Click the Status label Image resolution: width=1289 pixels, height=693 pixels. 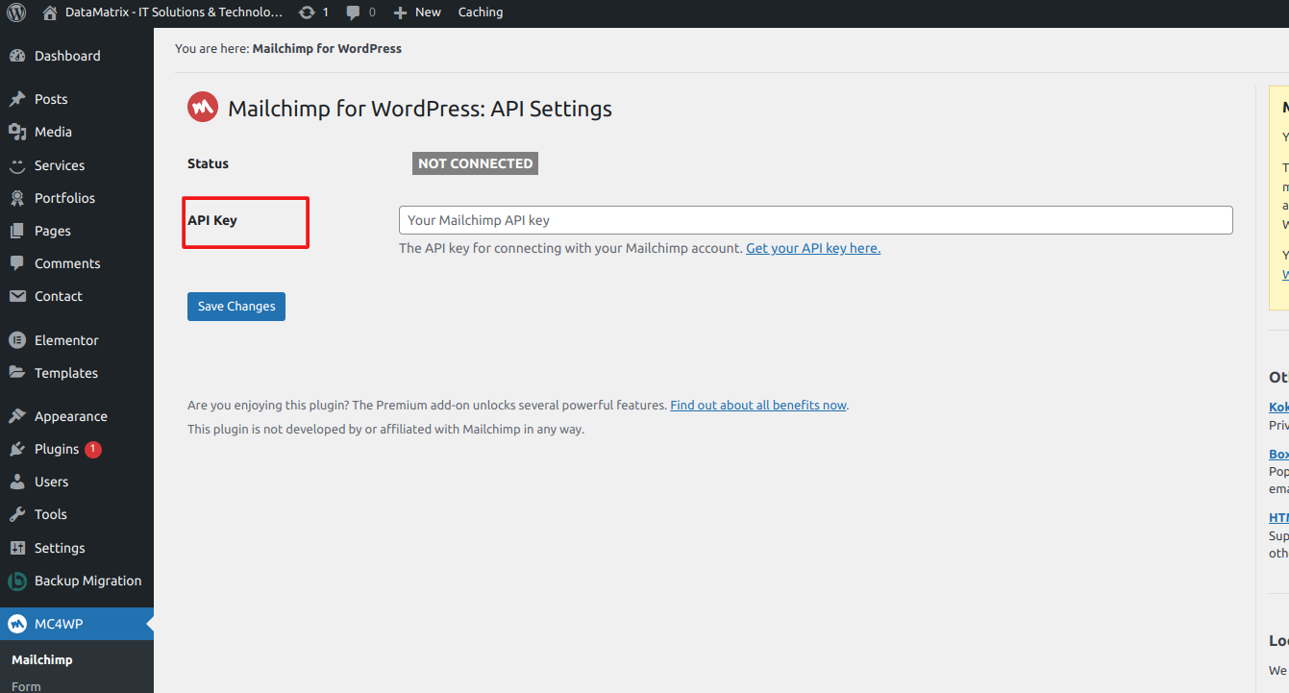coord(209,163)
